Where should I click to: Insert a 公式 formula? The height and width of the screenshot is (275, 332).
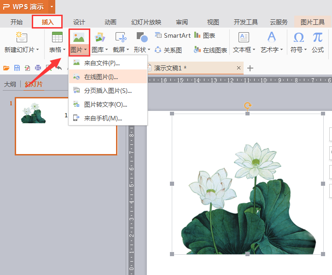[318, 42]
